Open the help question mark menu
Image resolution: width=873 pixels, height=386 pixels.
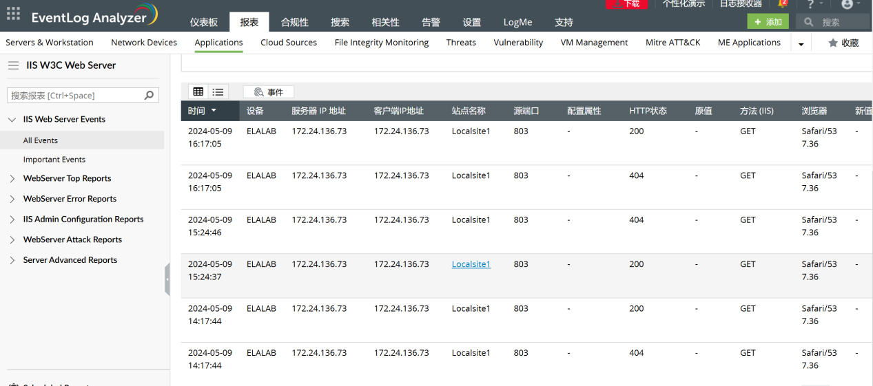coord(810,5)
